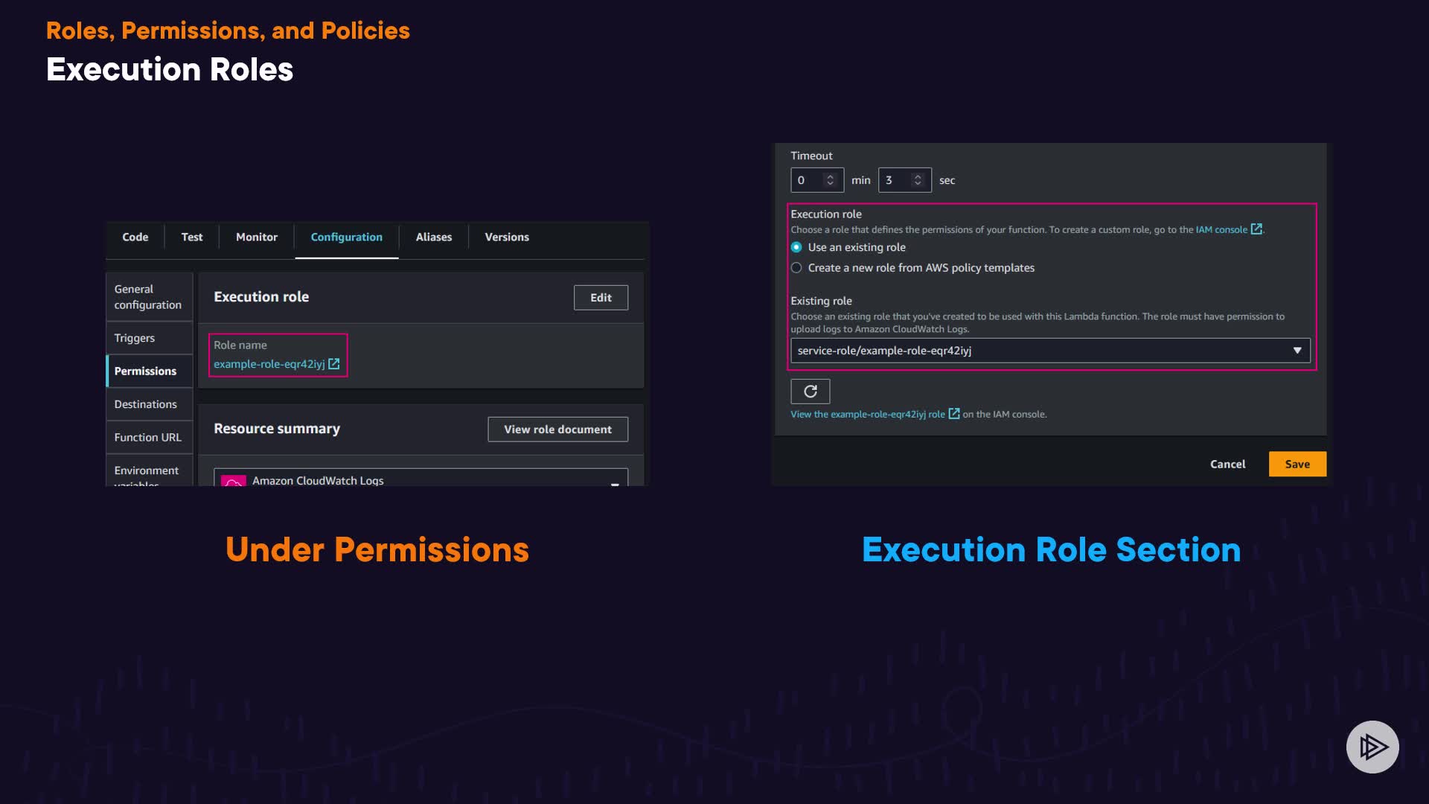
Task: Click external link icon beside IAM console
Action: [1256, 229]
